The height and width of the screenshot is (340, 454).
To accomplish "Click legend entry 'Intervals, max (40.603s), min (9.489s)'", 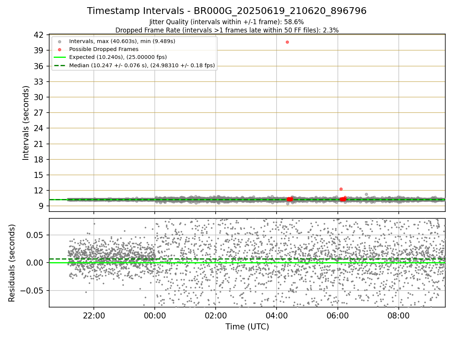I will point(122,41).
